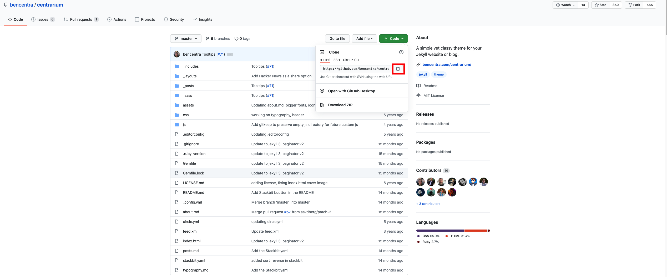The width and height of the screenshot is (667, 277).
Task: Click the MIT License link
Action: pos(434,95)
